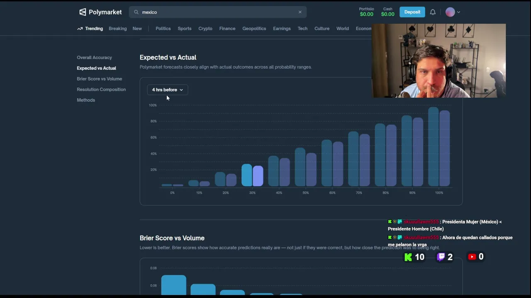Screen dimensions: 531x298
Task: Open the Finance category
Action: tap(227, 29)
